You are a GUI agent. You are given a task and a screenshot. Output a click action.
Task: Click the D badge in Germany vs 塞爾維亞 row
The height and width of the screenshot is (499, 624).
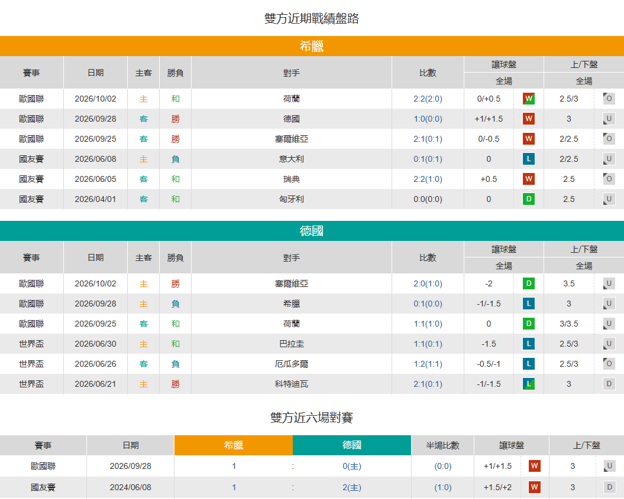(529, 283)
